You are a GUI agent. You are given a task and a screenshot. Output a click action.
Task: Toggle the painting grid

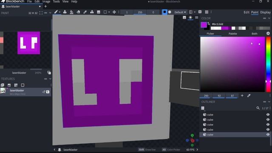pos(207,12)
